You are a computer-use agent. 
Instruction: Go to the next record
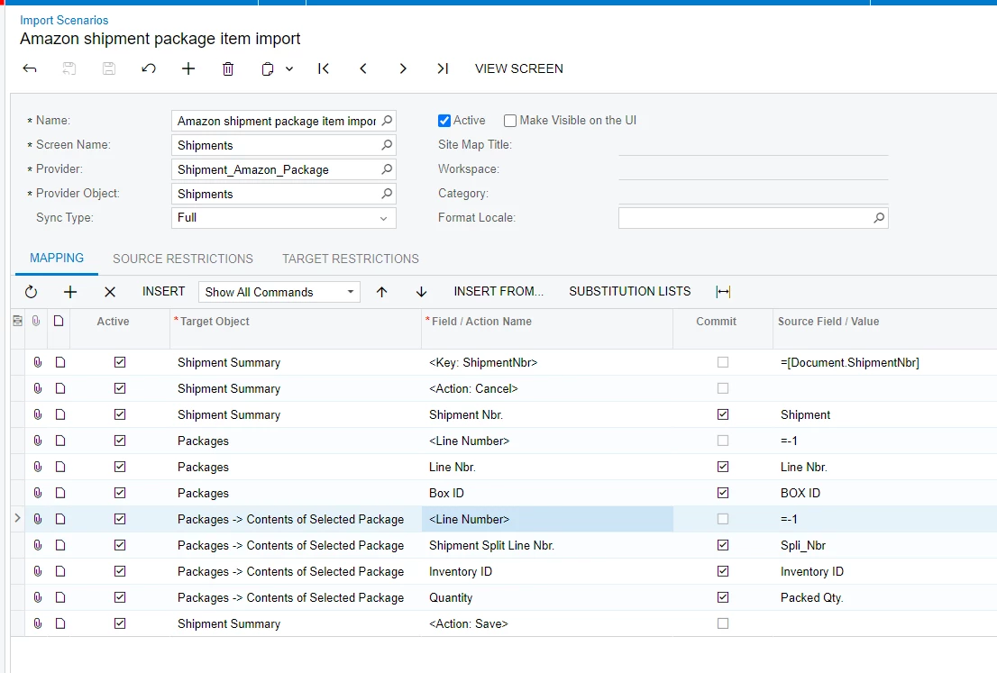(402, 68)
